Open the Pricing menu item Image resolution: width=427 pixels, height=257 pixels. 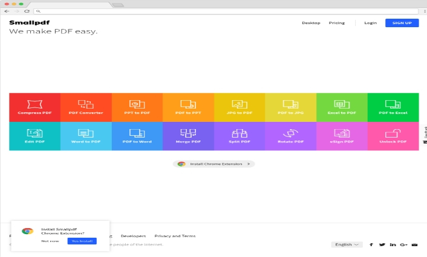tap(337, 23)
